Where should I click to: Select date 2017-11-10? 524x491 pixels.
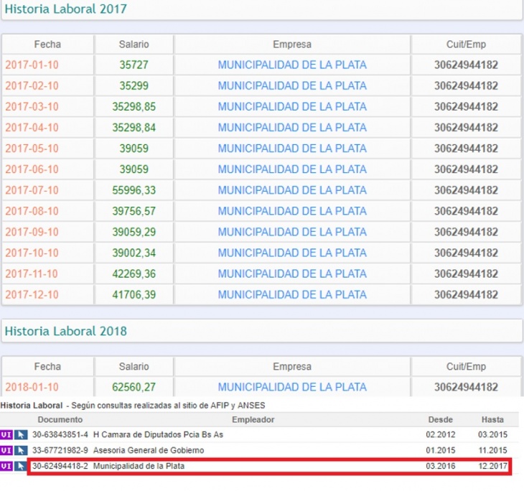[x=32, y=273]
